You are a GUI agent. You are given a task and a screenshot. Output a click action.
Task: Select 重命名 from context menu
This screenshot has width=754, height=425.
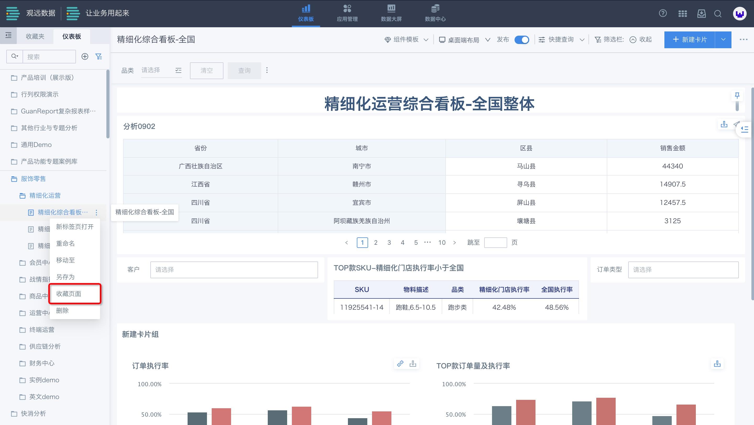75,243
